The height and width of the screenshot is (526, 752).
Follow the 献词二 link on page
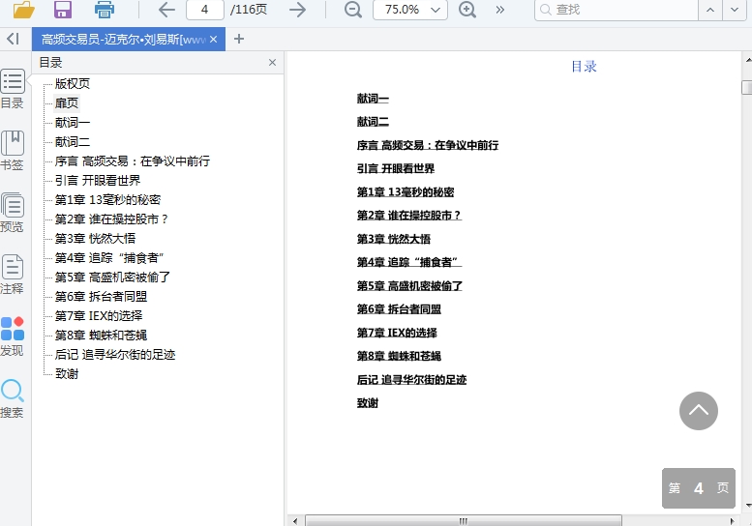point(373,122)
